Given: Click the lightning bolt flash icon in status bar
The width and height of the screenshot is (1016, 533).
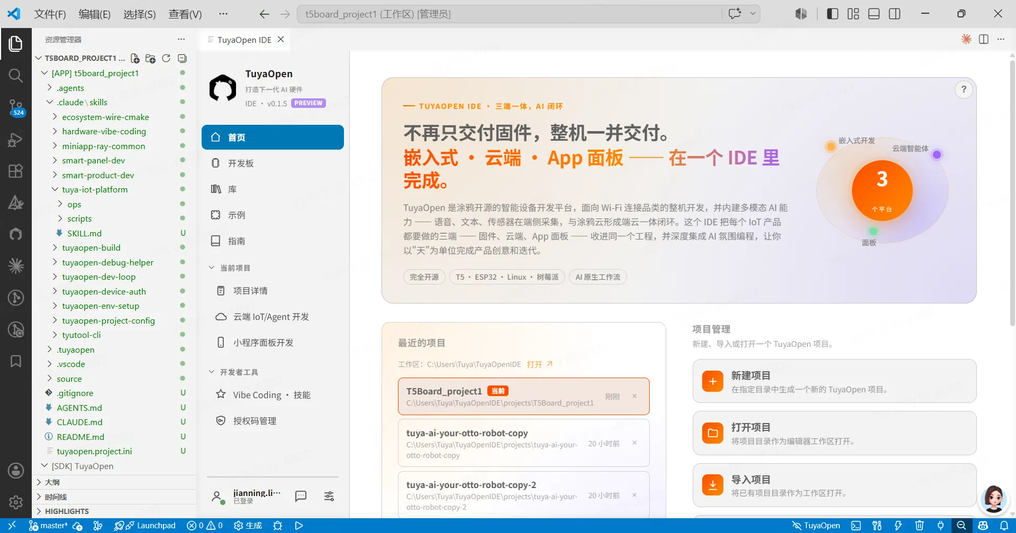Looking at the screenshot, I should pos(898,526).
